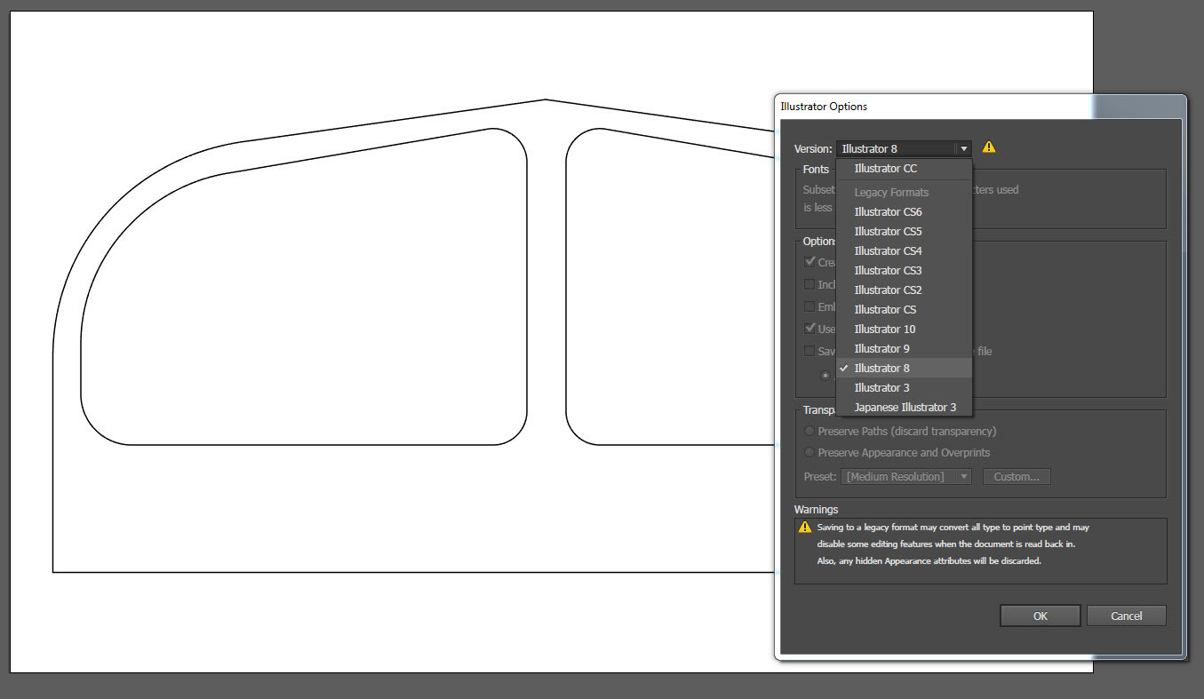Open the Version dropdown arrow
This screenshot has height=699, width=1204.
coord(963,149)
